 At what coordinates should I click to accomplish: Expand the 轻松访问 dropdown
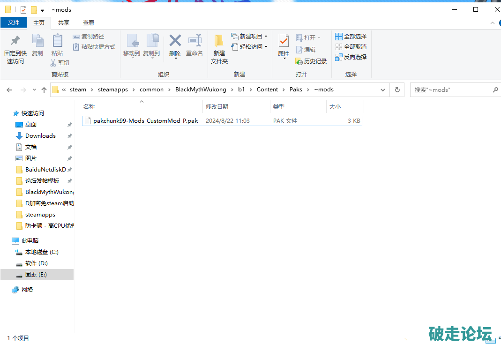266,47
